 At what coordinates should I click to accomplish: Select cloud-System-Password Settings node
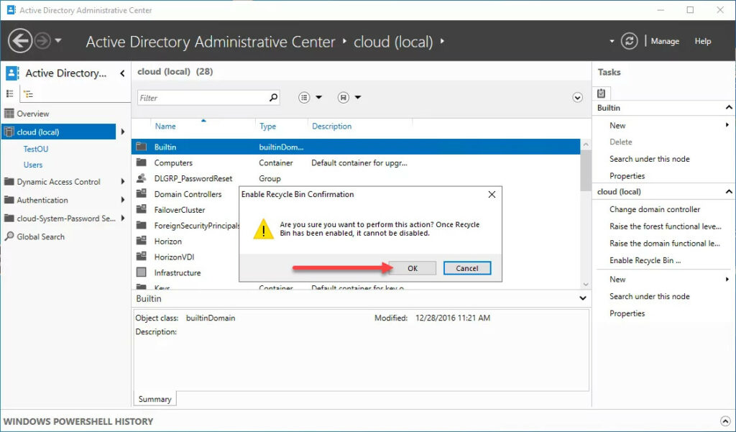(x=65, y=219)
